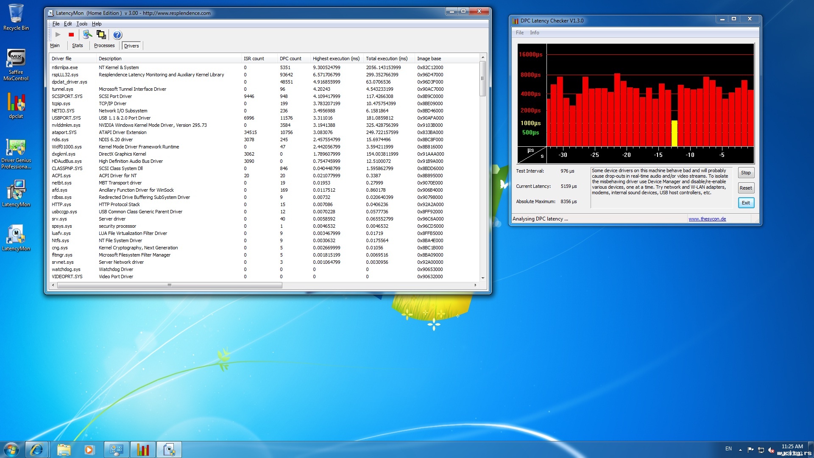Click the 'DirectX Graphics Kernel' description cell
Viewport: 814px width, 458px height.
(123, 154)
